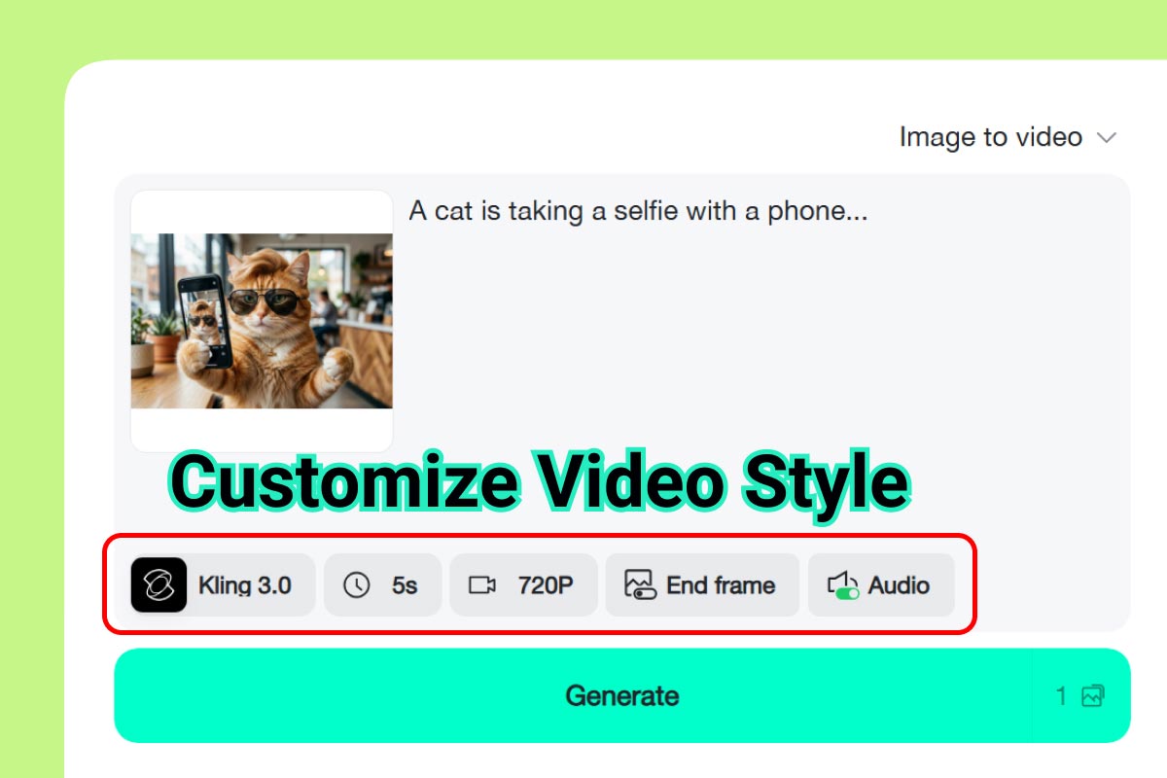This screenshot has height=778, width=1167.
Task: Click the speaker icon on Audio
Action: coord(840,582)
